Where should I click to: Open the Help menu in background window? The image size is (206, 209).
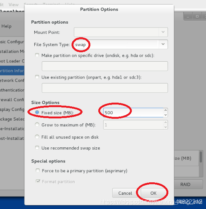pyautogui.click(x=6, y=26)
